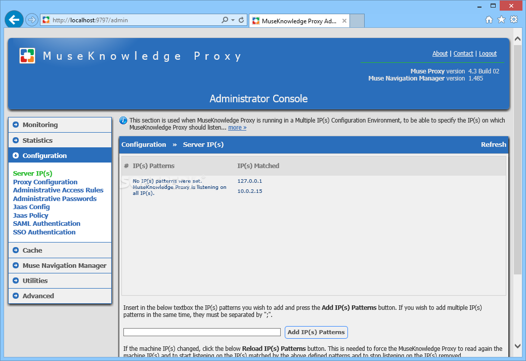Select the MuseKnowledge Proxy Ad... tab
This screenshot has width=526, height=361.
pyautogui.click(x=299, y=21)
